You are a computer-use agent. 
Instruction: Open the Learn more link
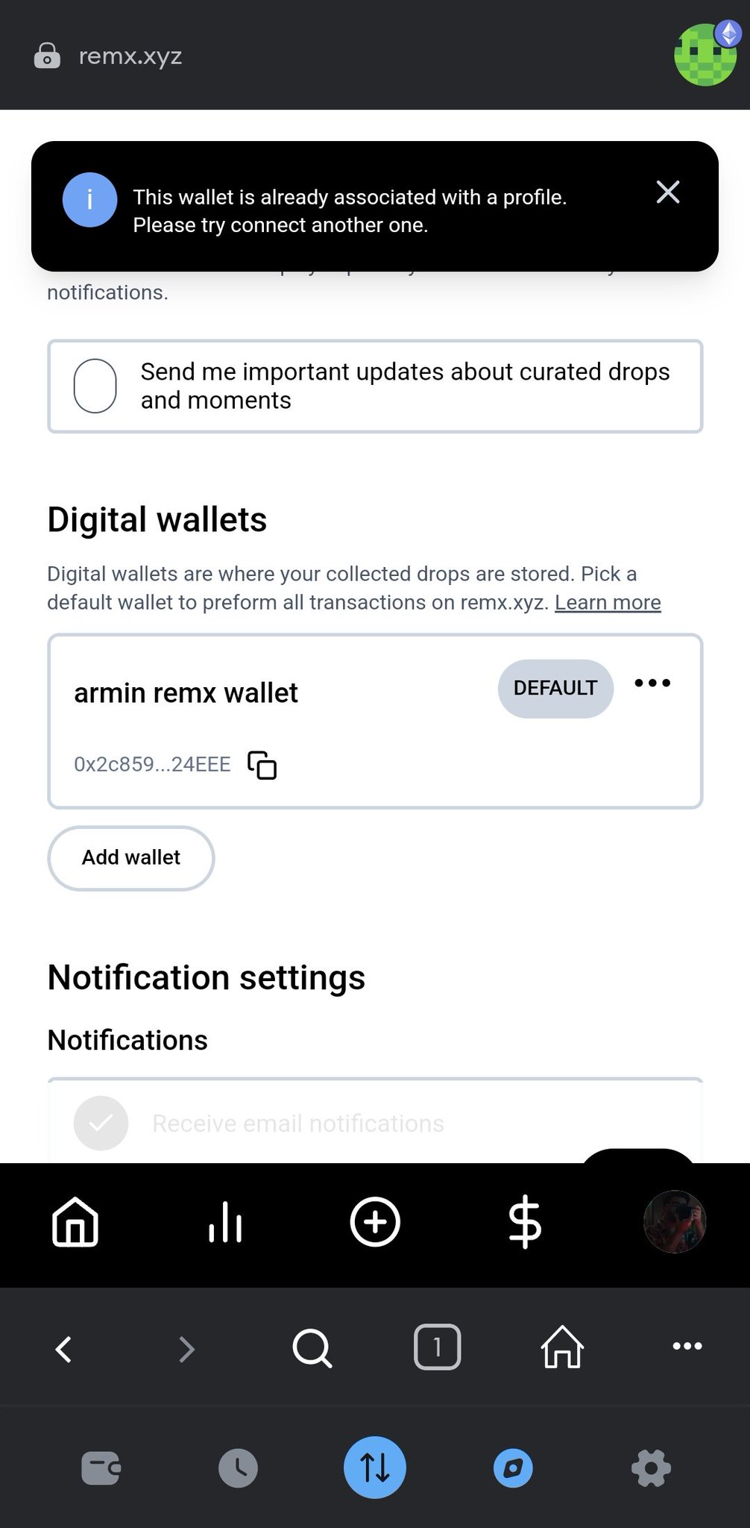(x=608, y=602)
